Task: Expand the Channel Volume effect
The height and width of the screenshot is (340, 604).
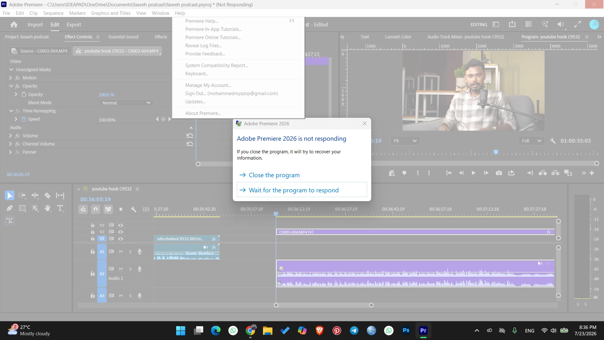Action: (10, 144)
